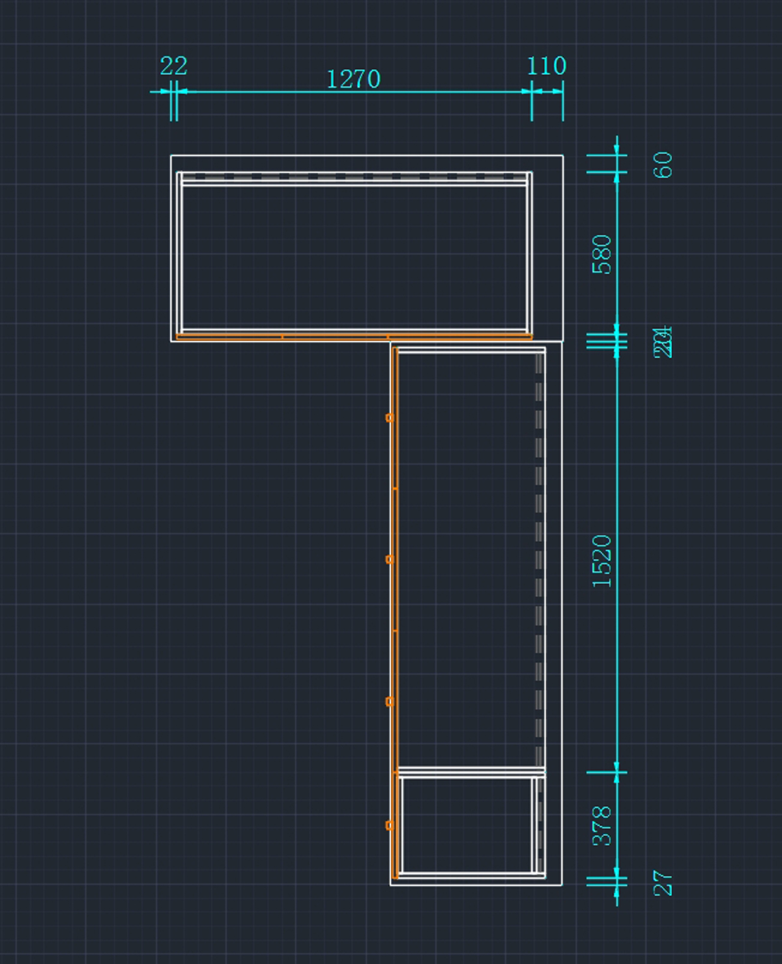The width and height of the screenshot is (782, 964).
Task: Pick the 27 dimension text
Action: click(663, 883)
